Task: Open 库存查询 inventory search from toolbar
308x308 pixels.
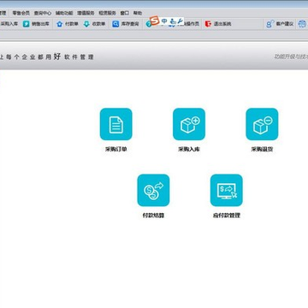Action: click(126, 24)
